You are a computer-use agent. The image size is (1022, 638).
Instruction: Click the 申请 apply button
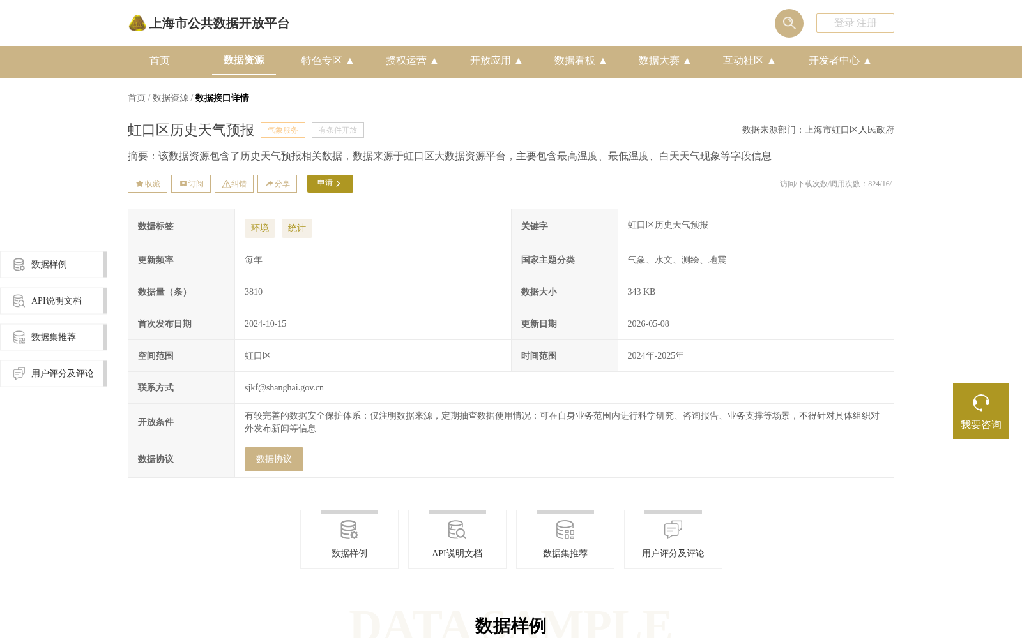point(330,184)
